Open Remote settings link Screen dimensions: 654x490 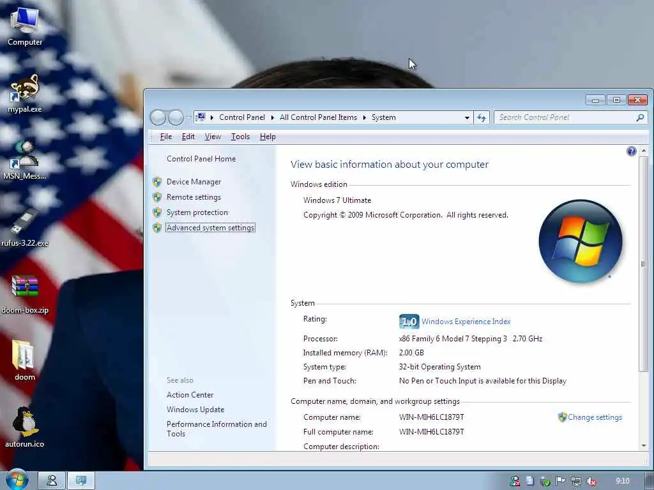(194, 197)
